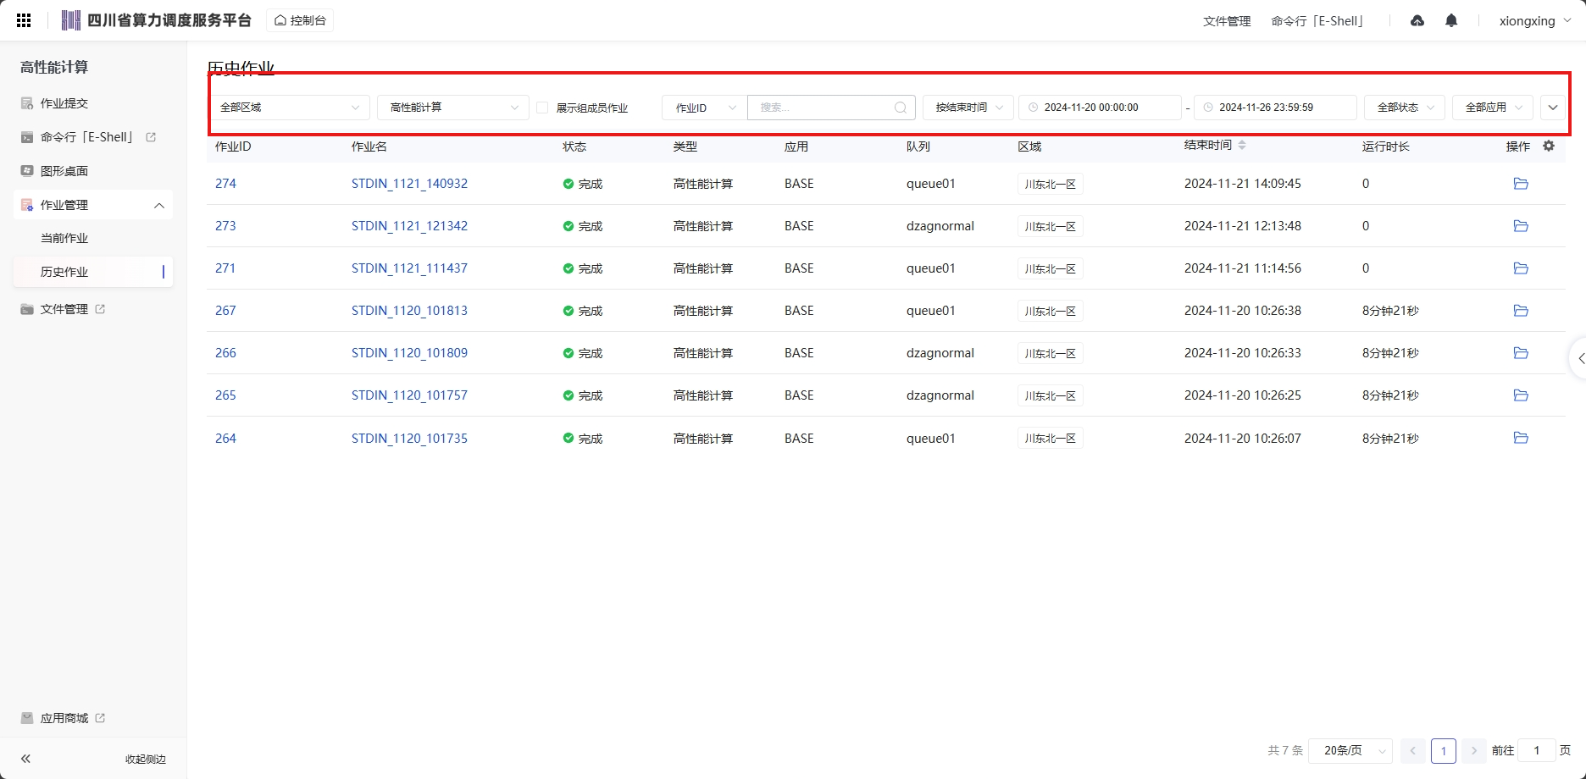Open 应用商城 in sidebar
Image resolution: width=1586 pixels, height=779 pixels.
coord(64,718)
